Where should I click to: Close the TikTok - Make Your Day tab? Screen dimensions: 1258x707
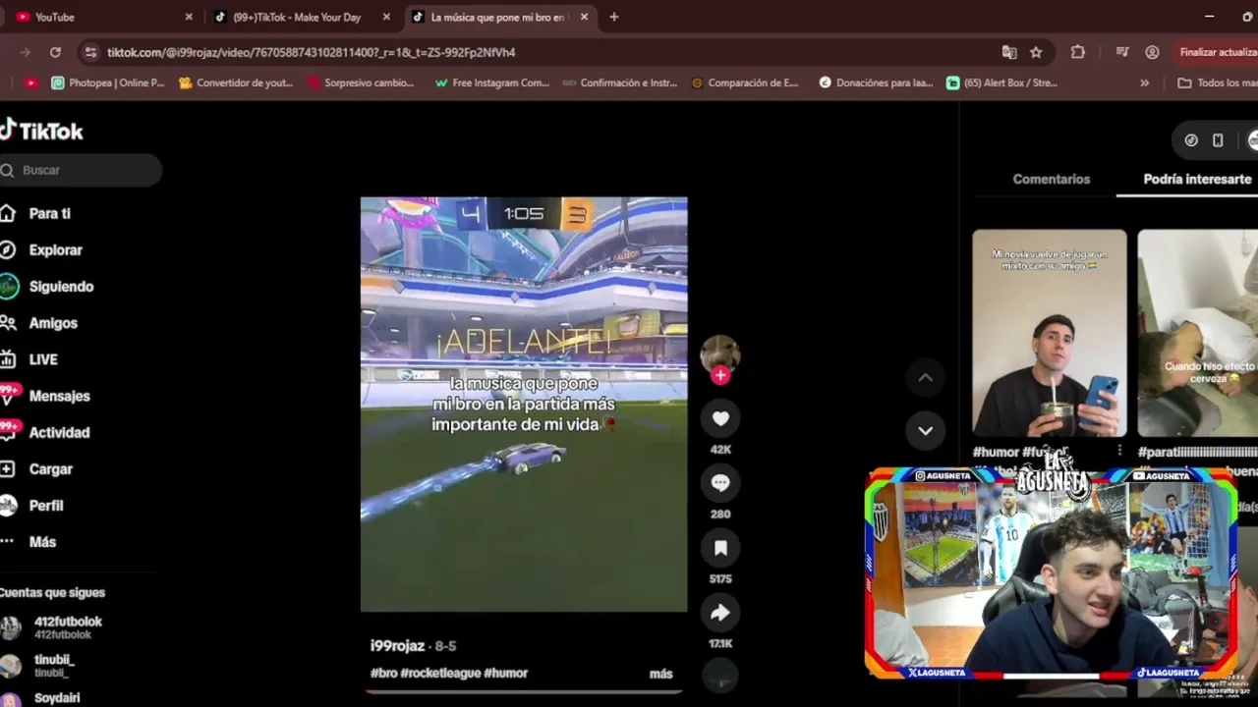click(386, 17)
